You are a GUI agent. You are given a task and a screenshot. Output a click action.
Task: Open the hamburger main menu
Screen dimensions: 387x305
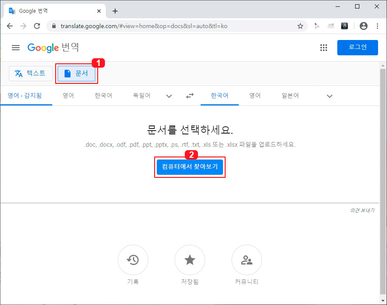(16, 48)
